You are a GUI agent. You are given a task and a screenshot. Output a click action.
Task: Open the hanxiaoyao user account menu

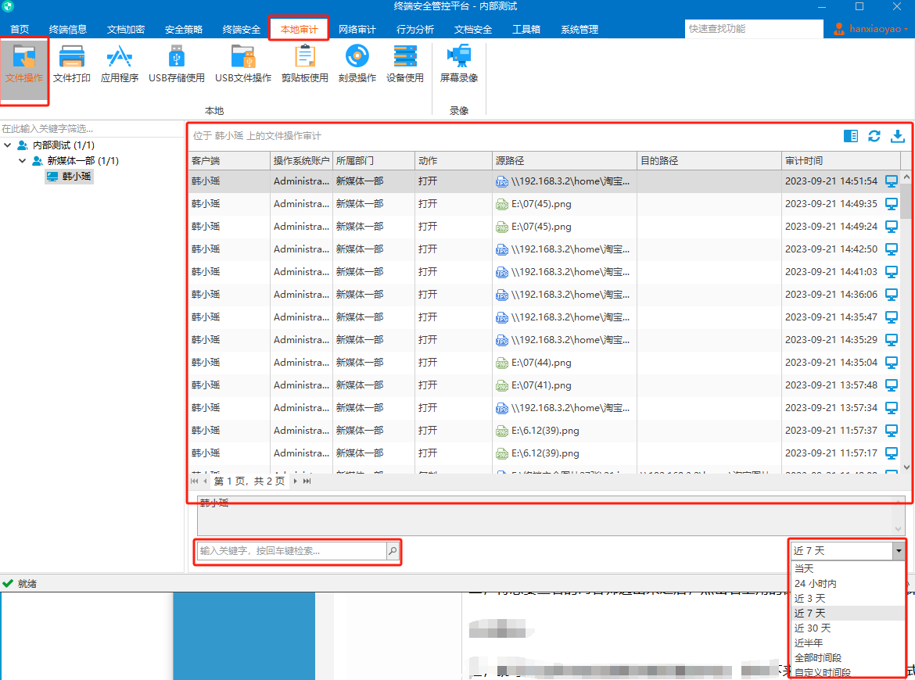[870, 29]
